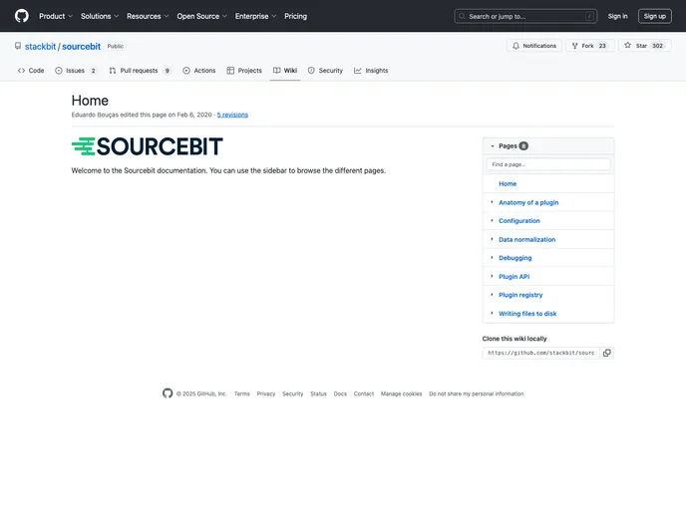This screenshot has width=686, height=510.
Task: Click the Sourcebit logo image
Action: [147, 146]
